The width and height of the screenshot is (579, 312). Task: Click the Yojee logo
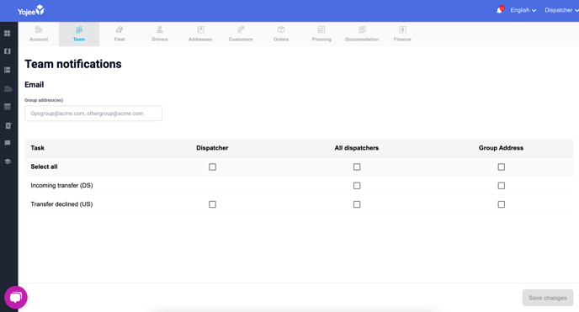click(x=30, y=11)
